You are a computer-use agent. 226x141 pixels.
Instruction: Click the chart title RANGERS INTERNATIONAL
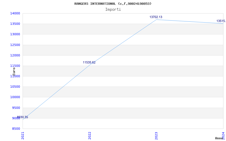click(x=113, y=4)
